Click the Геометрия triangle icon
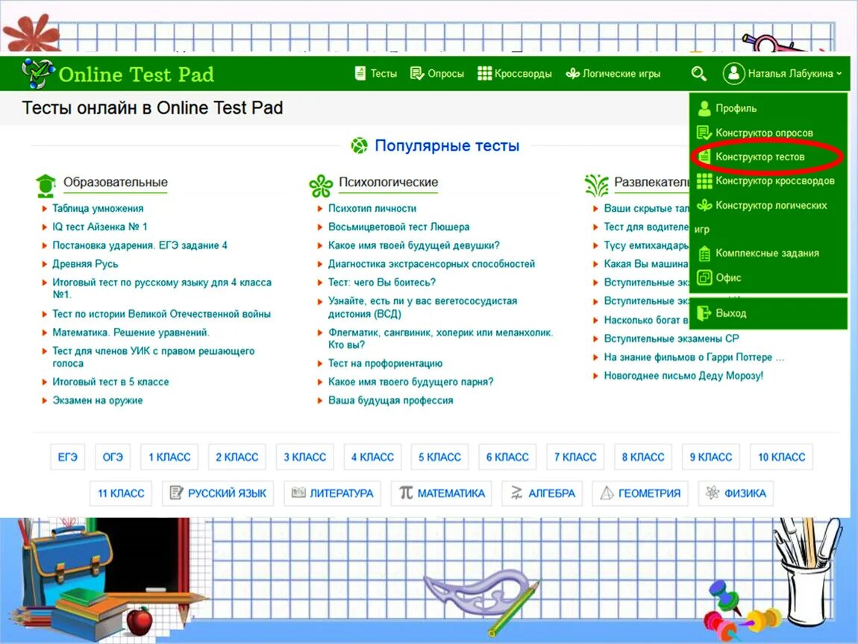 click(x=607, y=493)
